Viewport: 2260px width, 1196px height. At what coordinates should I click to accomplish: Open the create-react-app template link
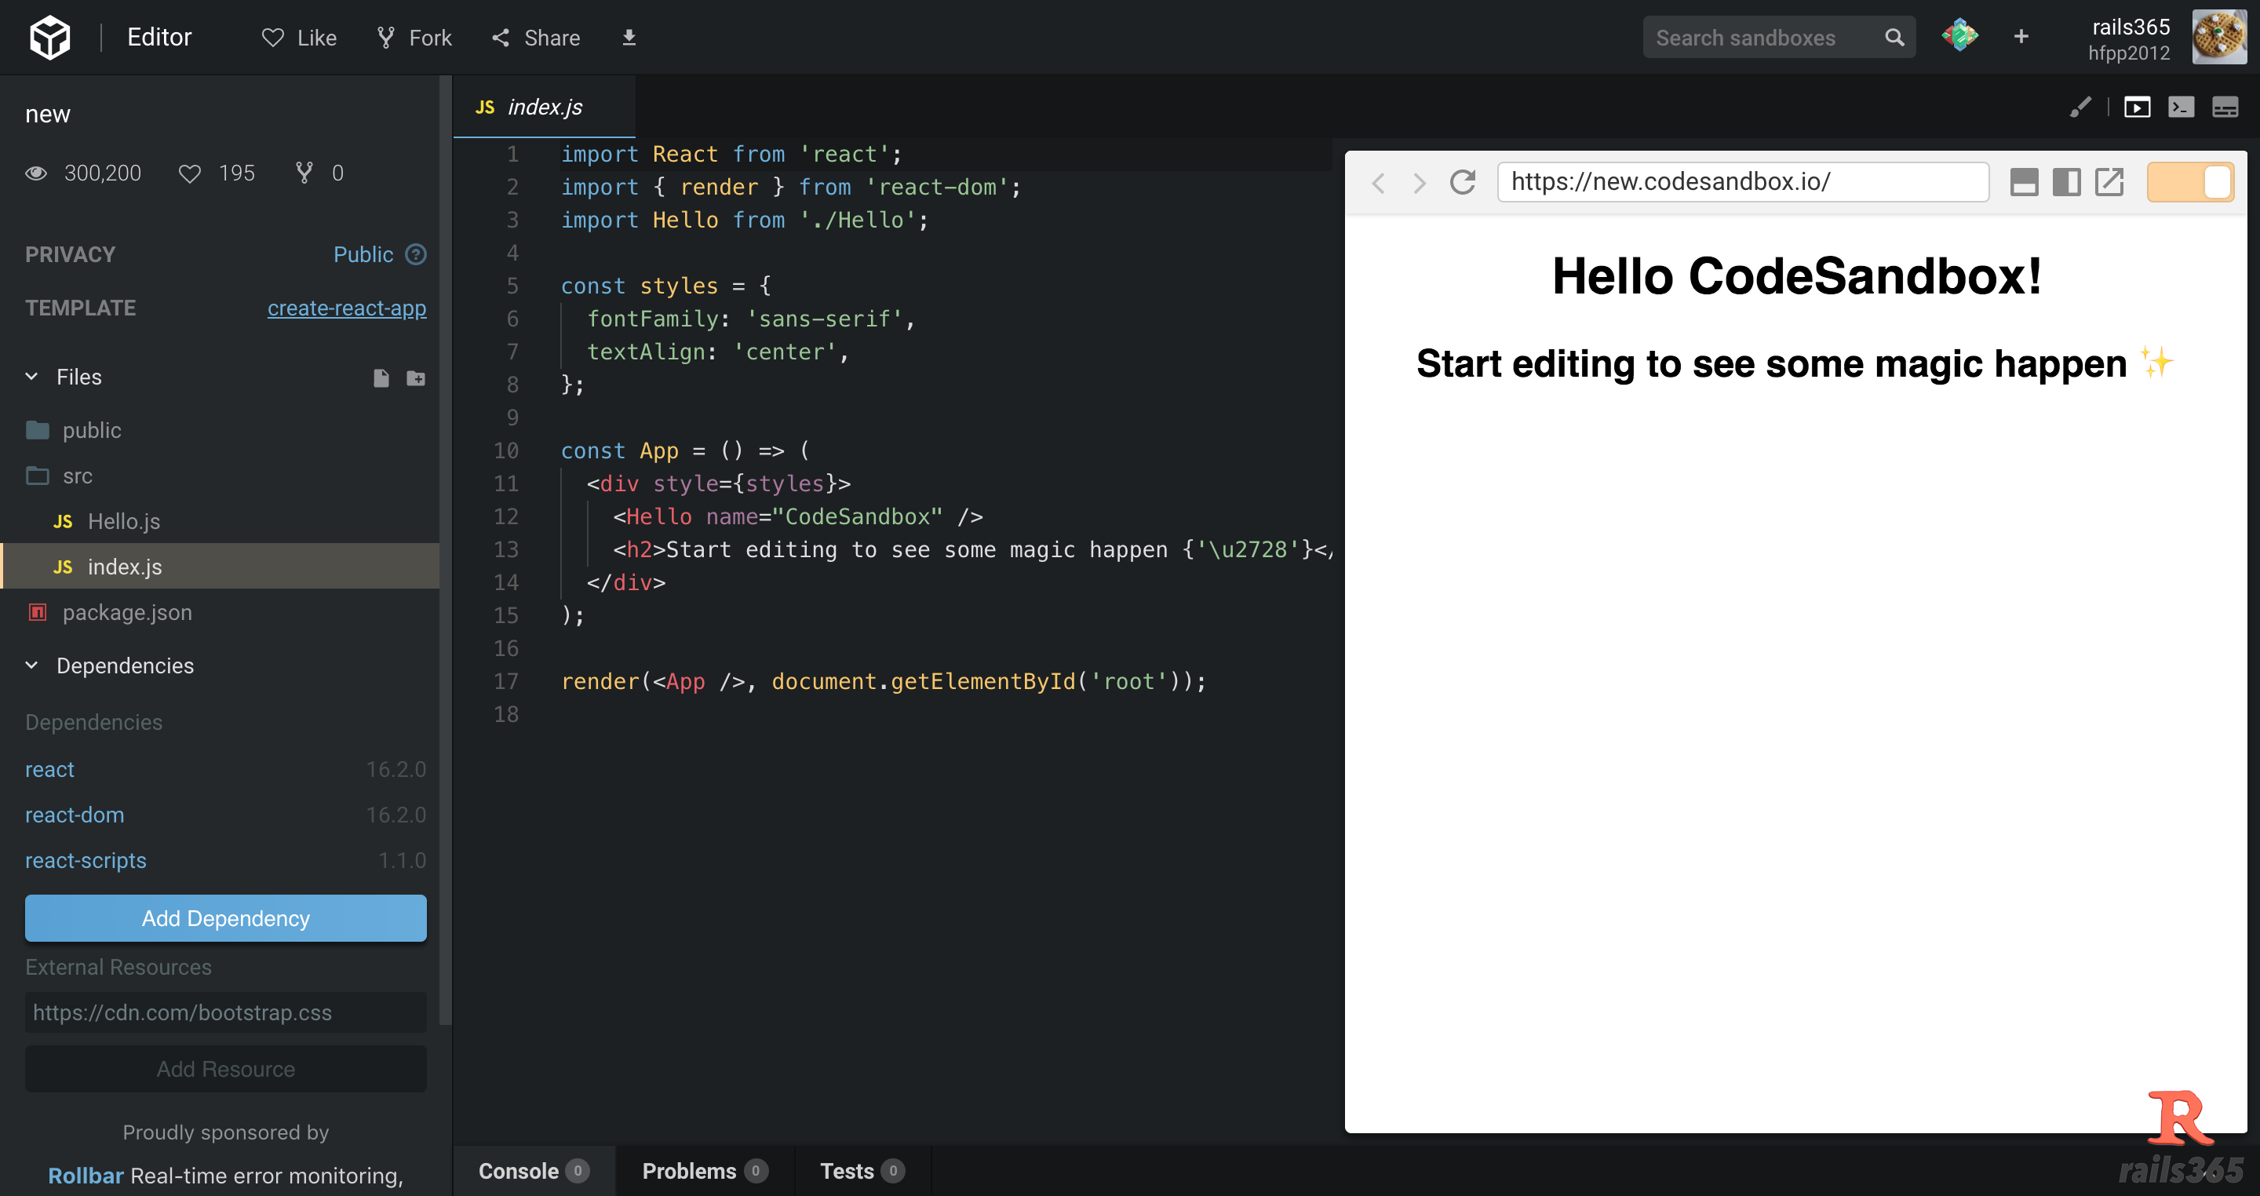[x=347, y=308]
